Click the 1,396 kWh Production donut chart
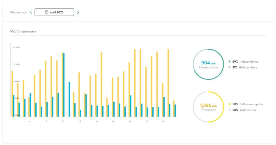The width and height of the screenshot is (276, 145). tap(208, 107)
